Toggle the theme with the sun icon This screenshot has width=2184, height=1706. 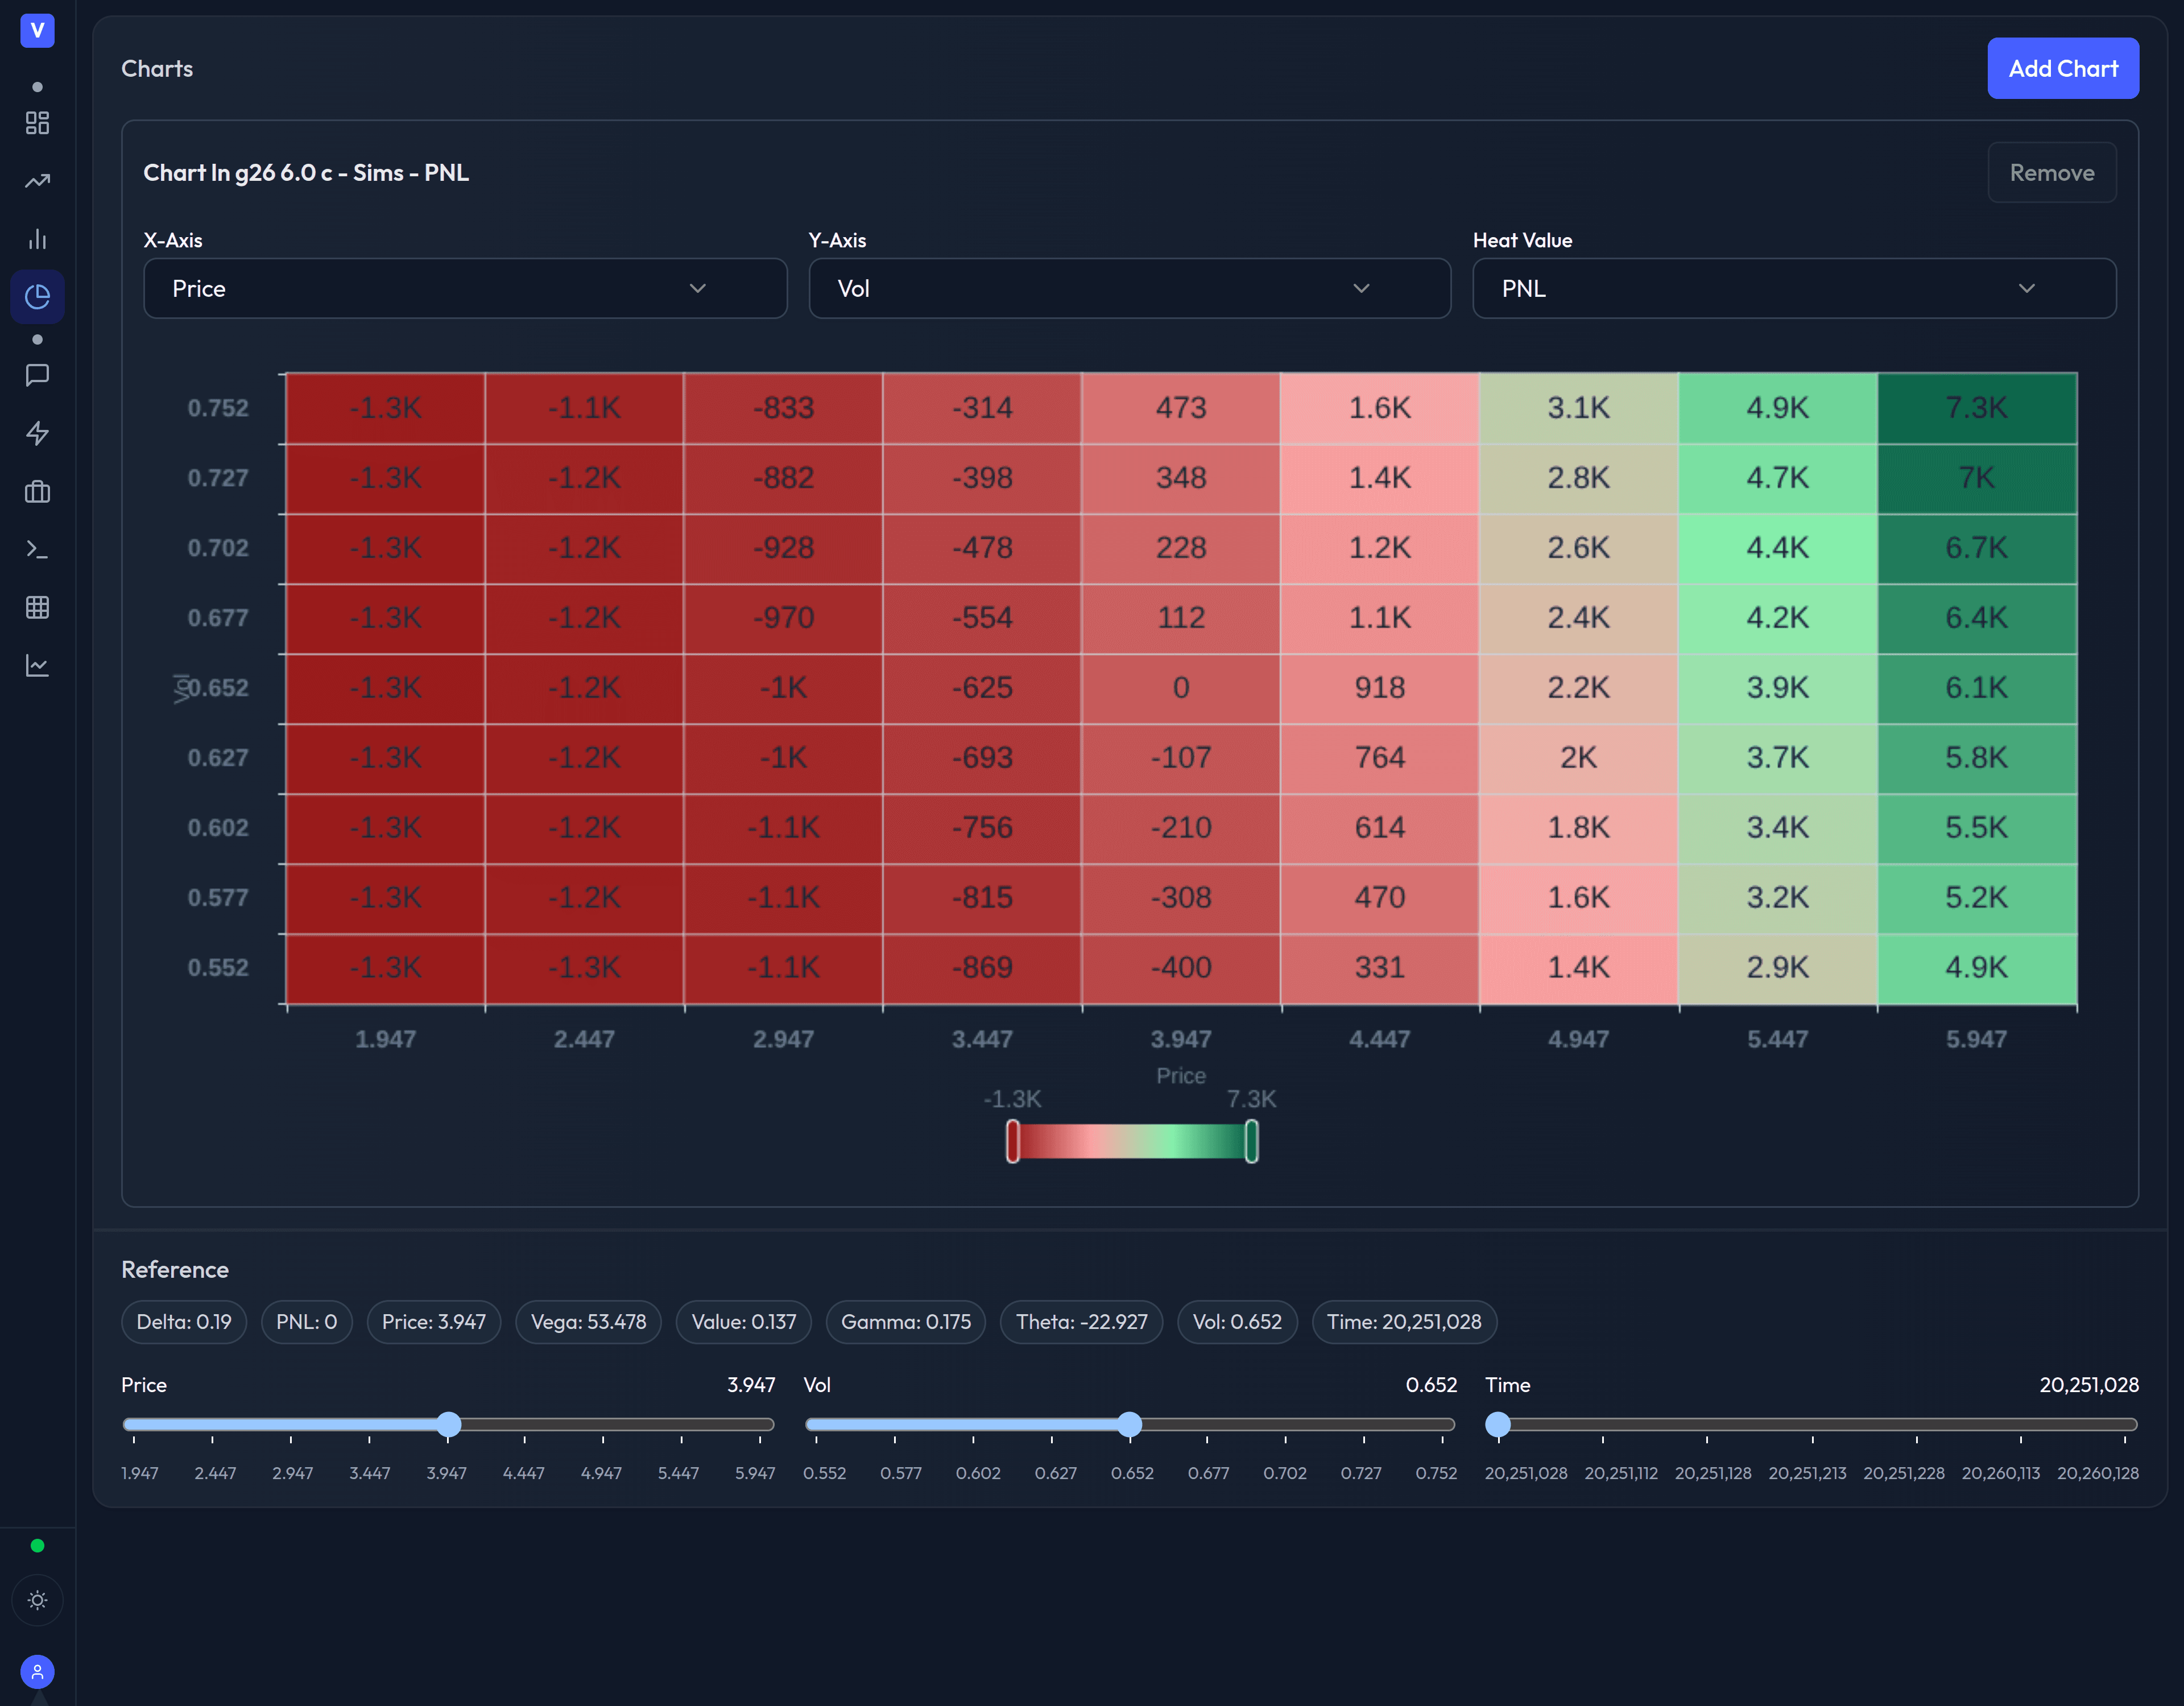(x=37, y=1601)
